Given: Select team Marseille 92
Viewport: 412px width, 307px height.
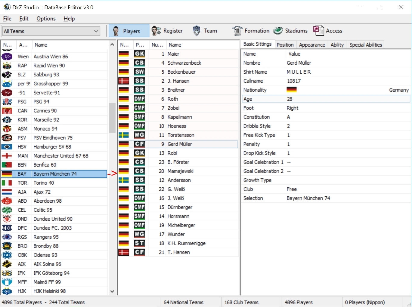Looking at the screenshot, I should (54, 120).
